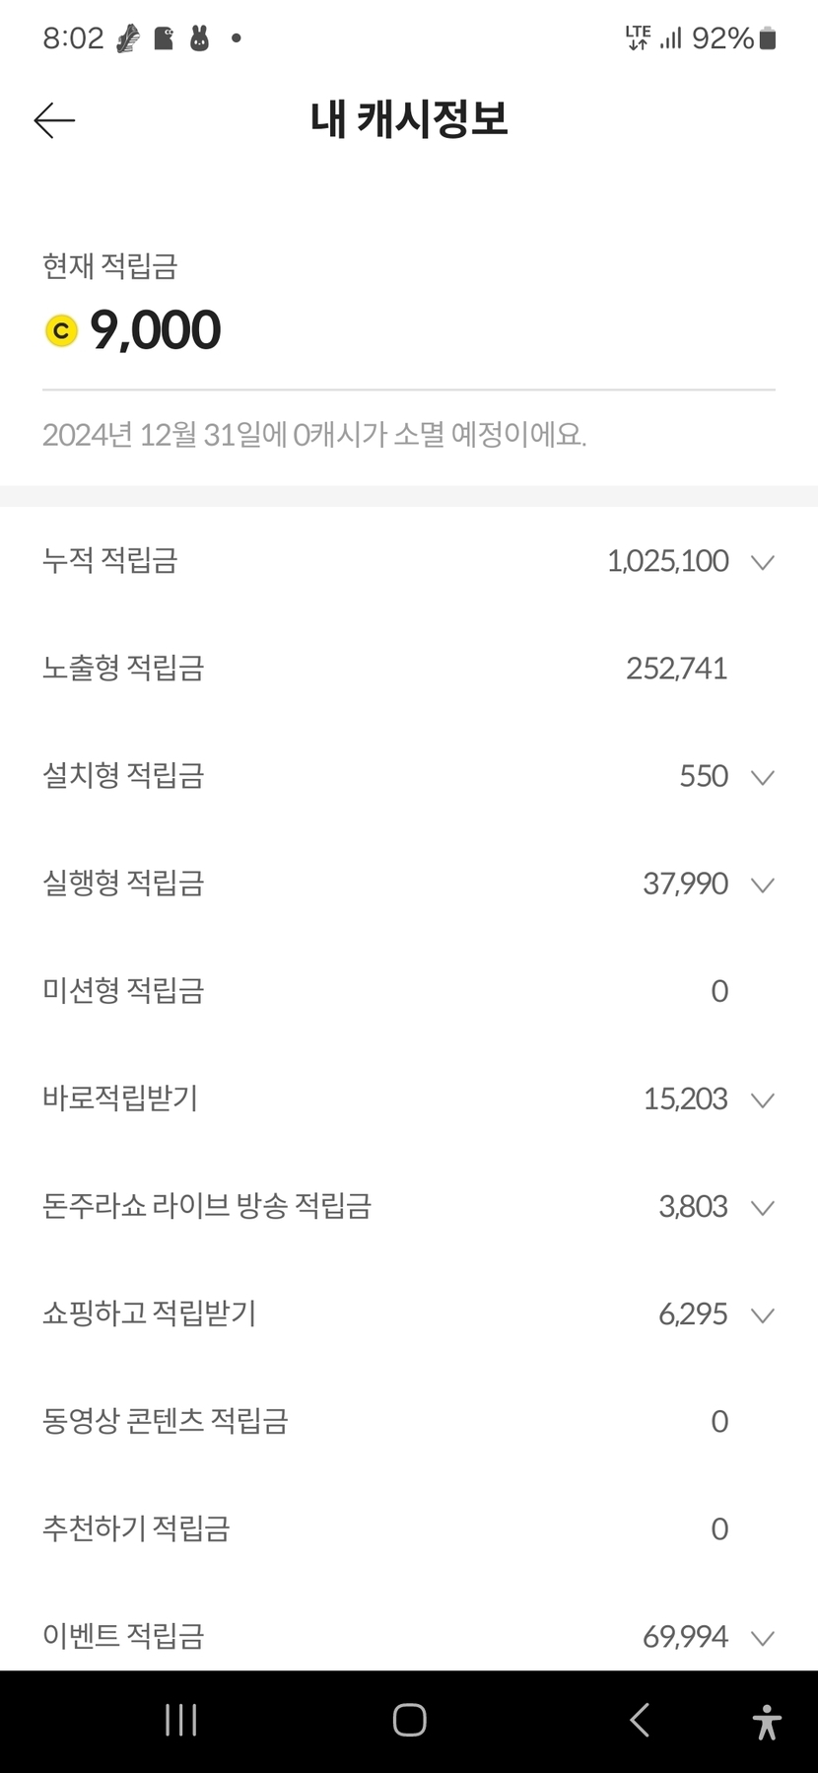The height and width of the screenshot is (1773, 818).
Task: Tap the 9,000 current cash amount
Action: pos(156,330)
